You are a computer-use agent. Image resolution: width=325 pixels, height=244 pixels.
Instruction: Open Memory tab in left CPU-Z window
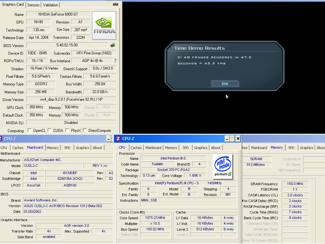[x=52, y=148]
